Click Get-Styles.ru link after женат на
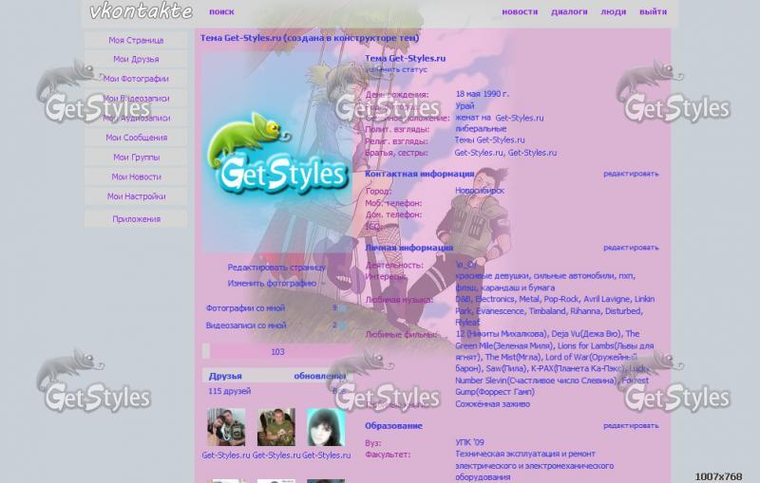 coord(519,118)
